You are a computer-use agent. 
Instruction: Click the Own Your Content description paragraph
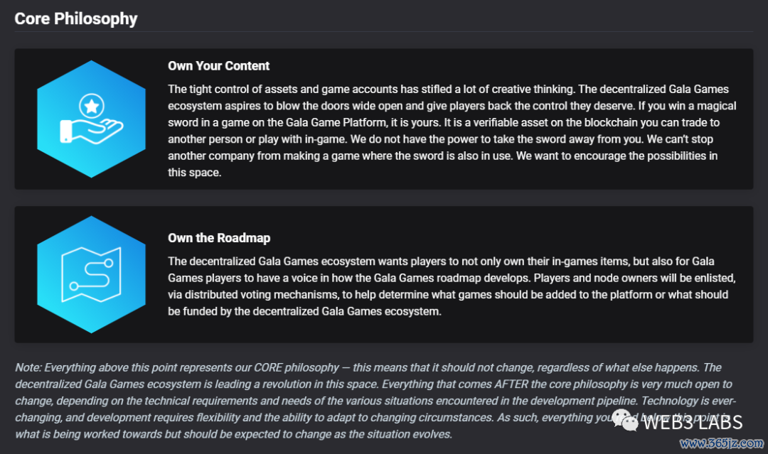[x=452, y=131]
